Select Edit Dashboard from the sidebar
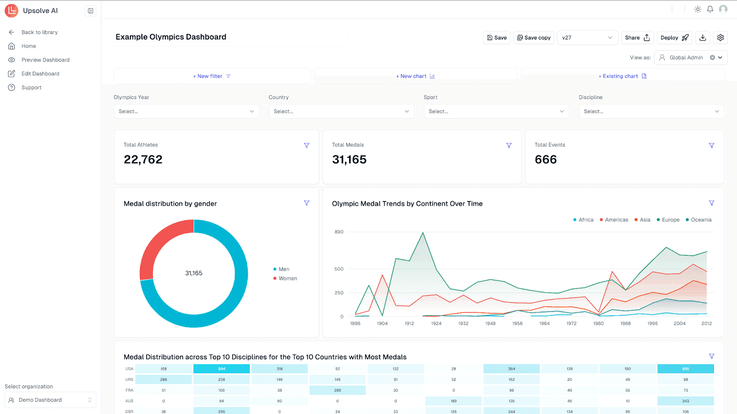 pyautogui.click(x=40, y=73)
